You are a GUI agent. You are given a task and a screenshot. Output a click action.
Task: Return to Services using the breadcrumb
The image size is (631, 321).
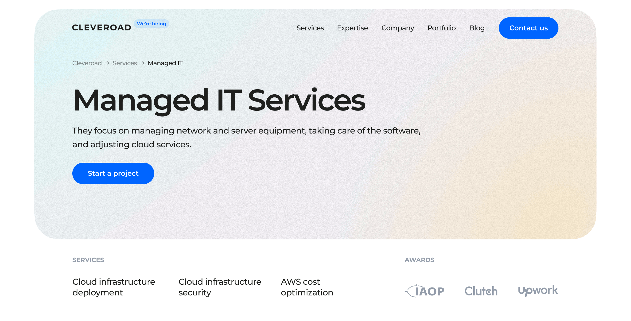pyautogui.click(x=125, y=63)
